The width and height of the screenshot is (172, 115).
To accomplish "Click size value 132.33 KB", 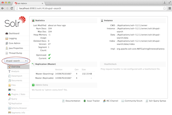I will (87, 74).
